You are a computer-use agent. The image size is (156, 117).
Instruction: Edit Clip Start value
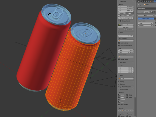pos(126,50)
